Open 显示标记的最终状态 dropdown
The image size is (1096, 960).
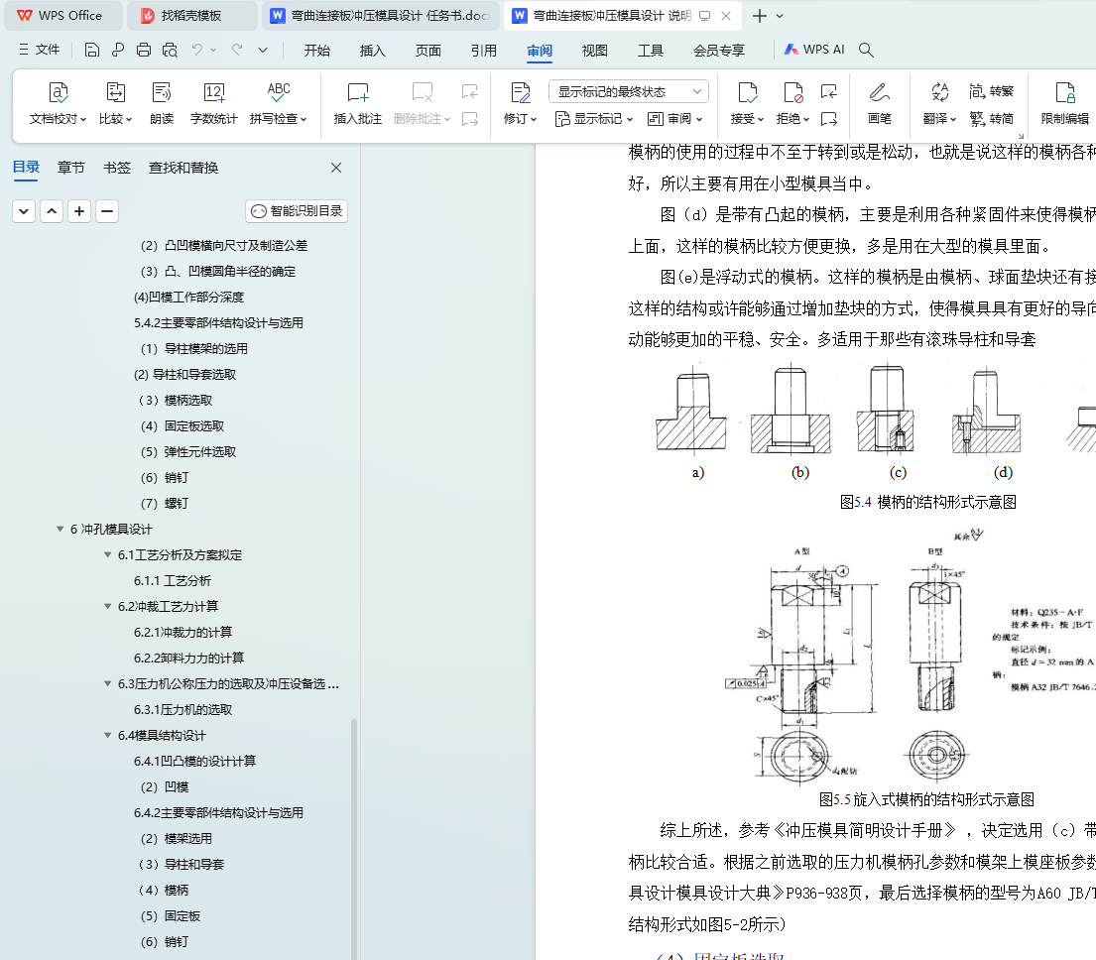click(629, 91)
